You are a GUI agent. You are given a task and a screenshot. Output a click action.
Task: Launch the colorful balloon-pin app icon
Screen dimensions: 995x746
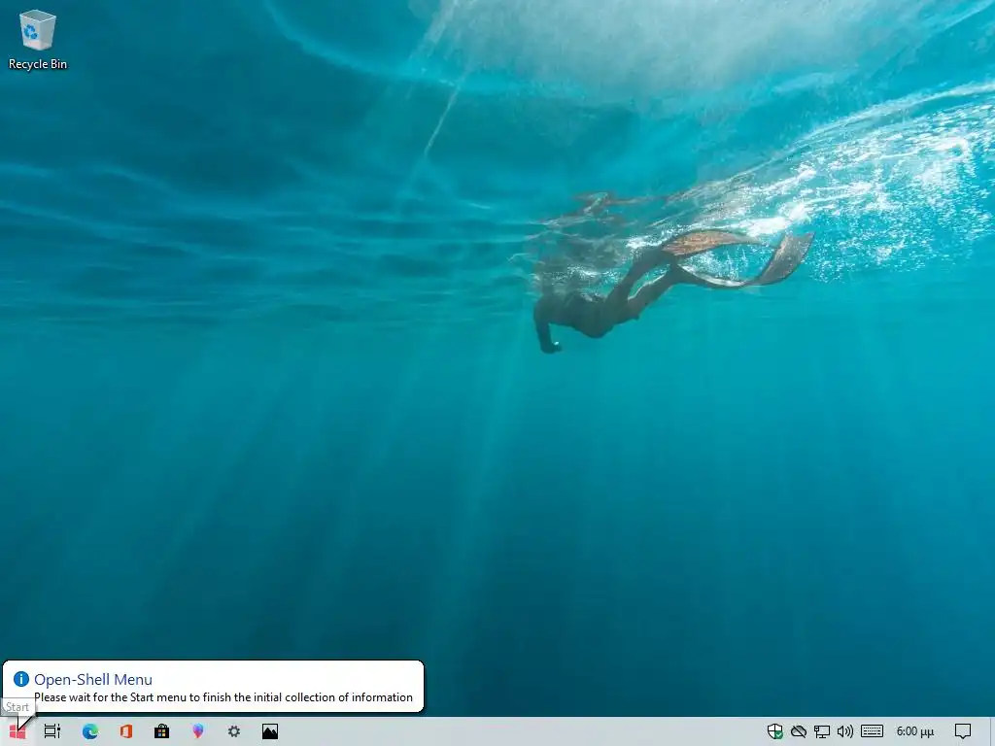coord(198,731)
